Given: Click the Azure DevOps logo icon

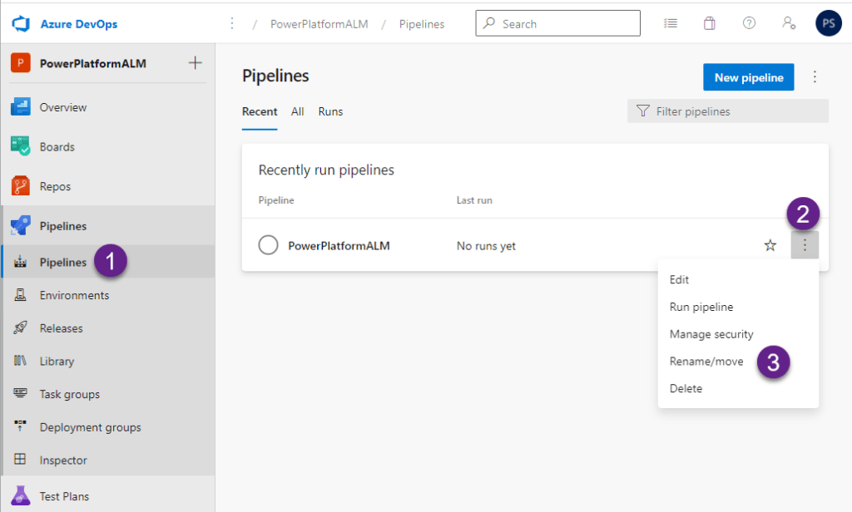Looking at the screenshot, I should coord(21,24).
